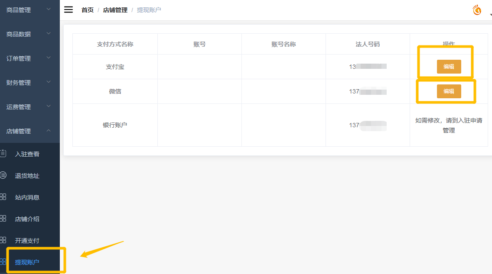This screenshot has width=492, height=274.
Task: Click the orange user avatar logo
Action: (x=477, y=10)
